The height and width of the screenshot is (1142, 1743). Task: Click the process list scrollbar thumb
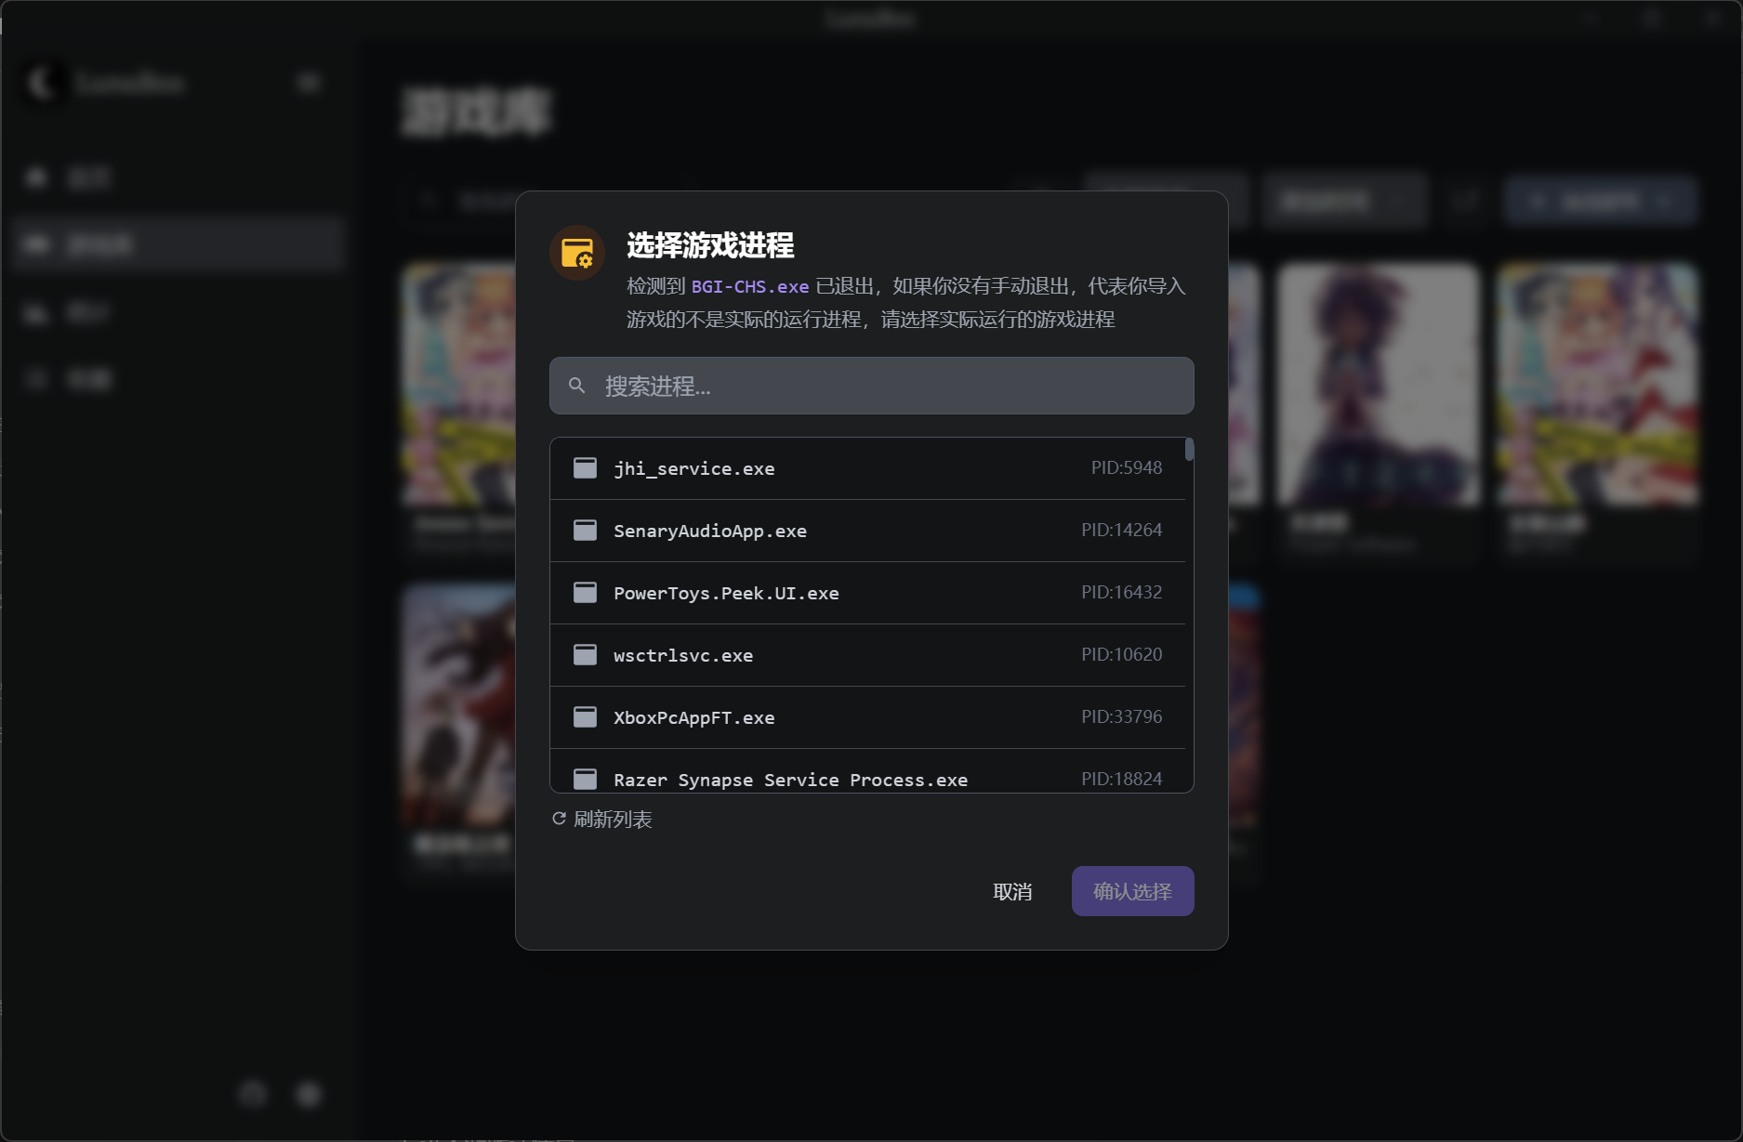click(1189, 450)
